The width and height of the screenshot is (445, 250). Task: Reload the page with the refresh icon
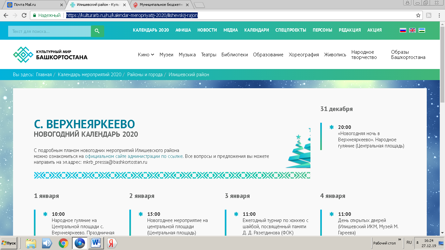[24, 15]
